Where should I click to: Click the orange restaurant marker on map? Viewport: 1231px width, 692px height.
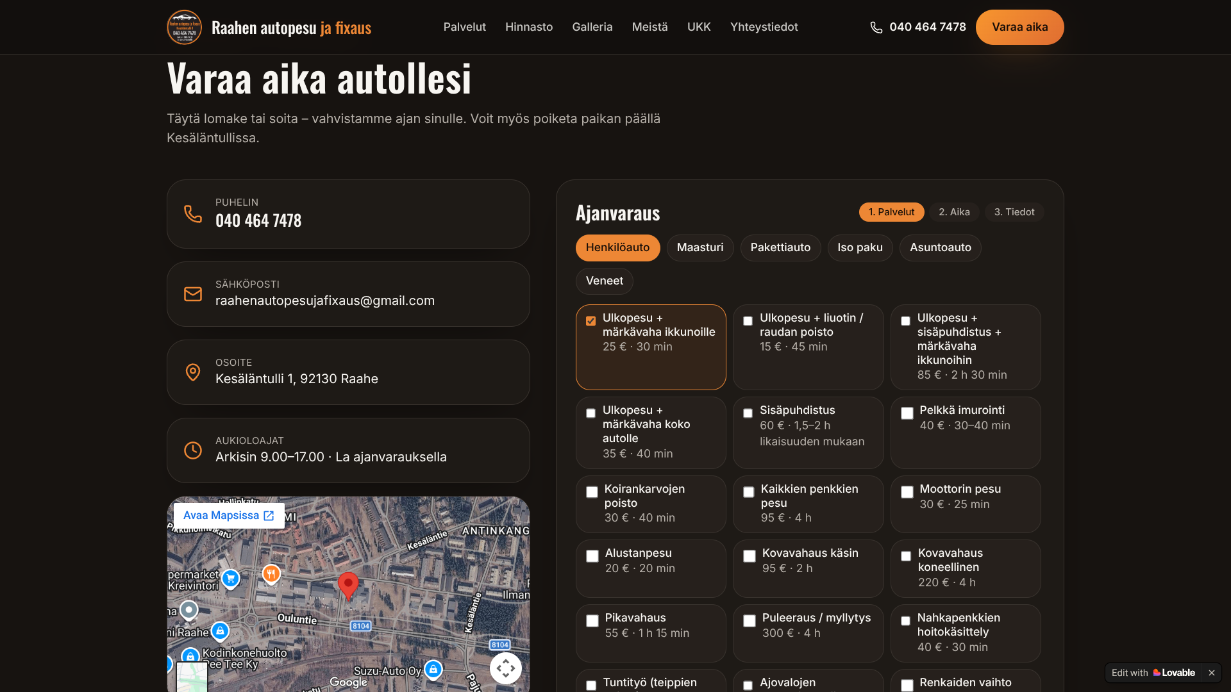[271, 573]
